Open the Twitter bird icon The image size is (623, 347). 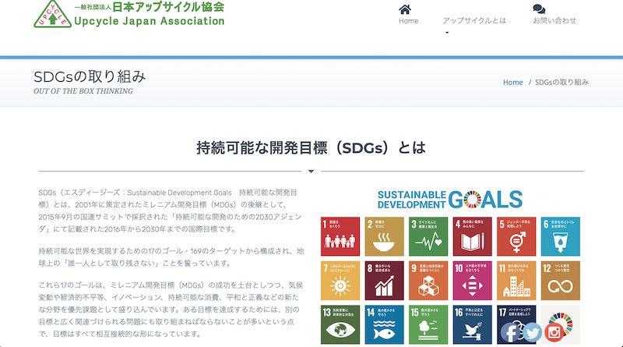coord(533,331)
